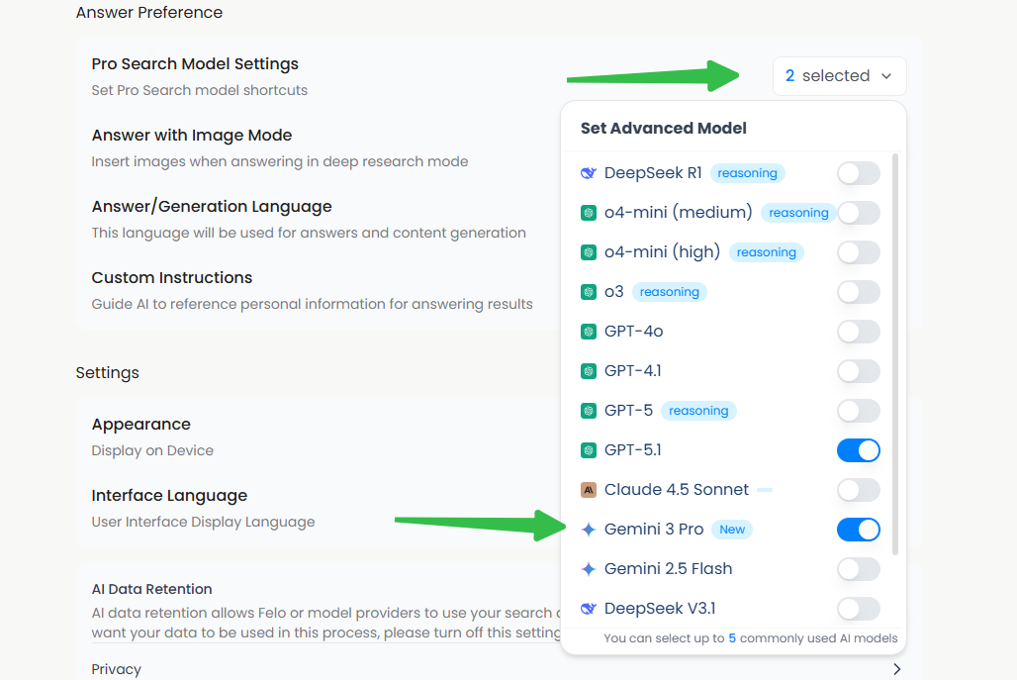The height and width of the screenshot is (680, 1017).
Task: Click the DeepSeek V3.1 whale icon
Action: pos(589,609)
